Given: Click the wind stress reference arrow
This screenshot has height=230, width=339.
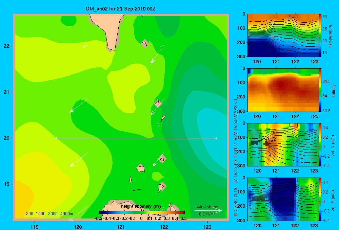Looking at the screenshot, I should pos(208,210).
